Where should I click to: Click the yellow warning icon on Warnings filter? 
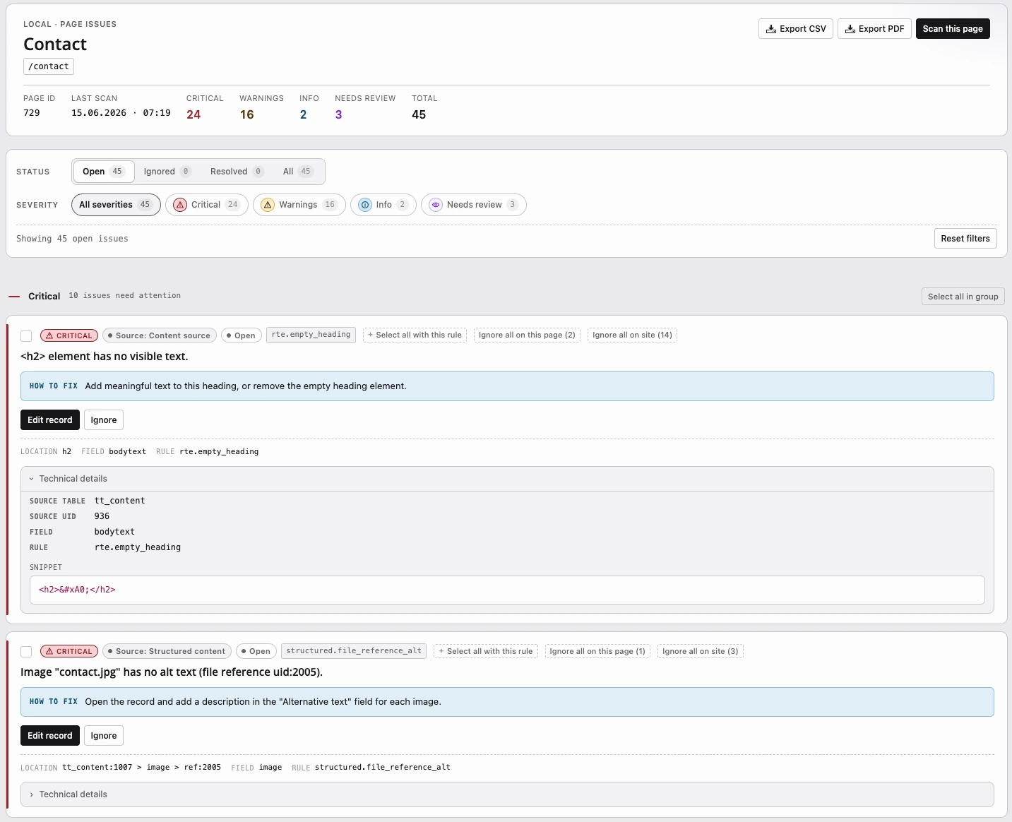coord(268,205)
